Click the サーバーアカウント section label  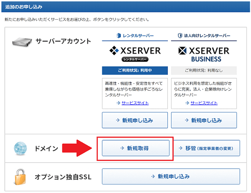tap(63, 41)
